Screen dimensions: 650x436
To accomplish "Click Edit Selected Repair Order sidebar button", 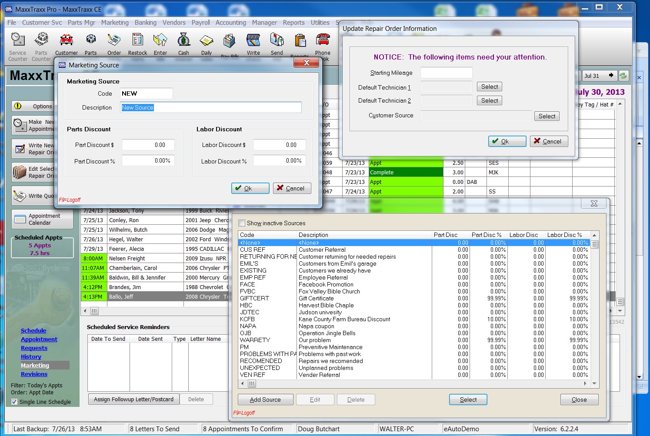I will 33,172.
